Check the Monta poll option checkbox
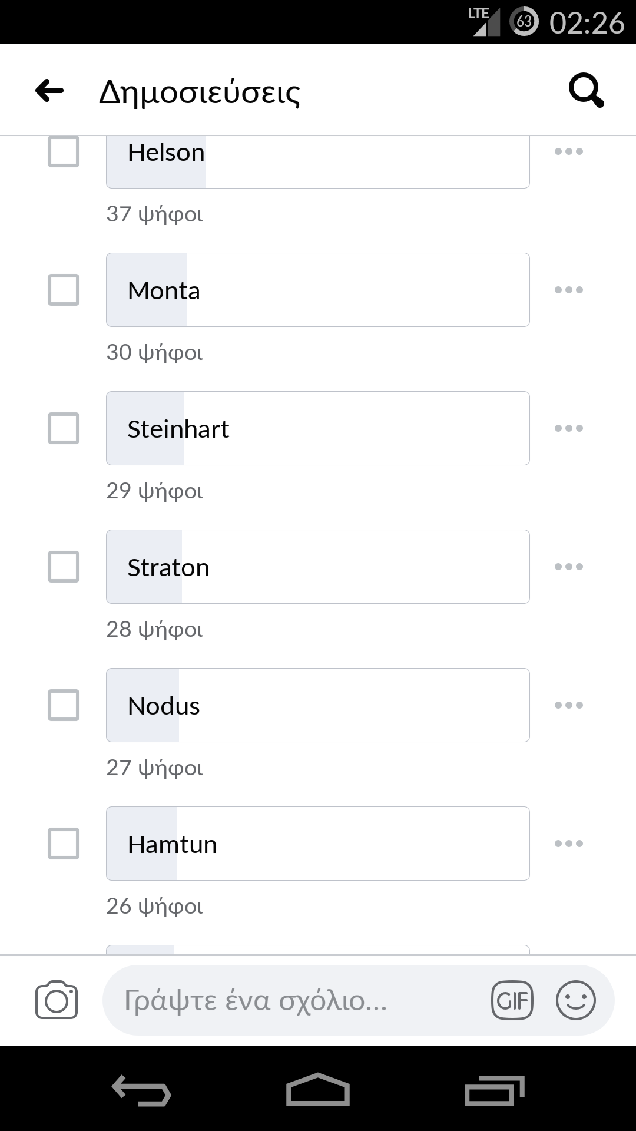The width and height of the screenshot is (636, 1131). click(64, 290)
